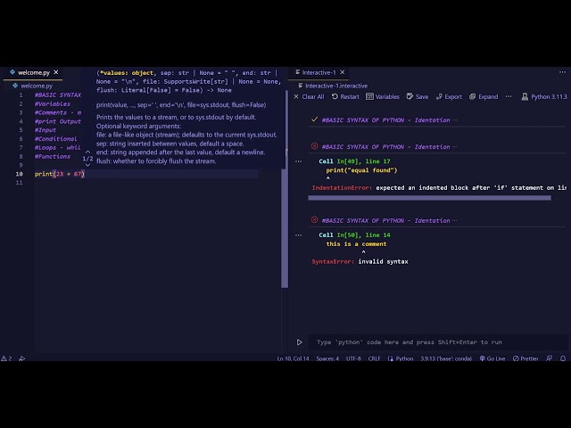Click the #Functions comment line

point(53,156)
